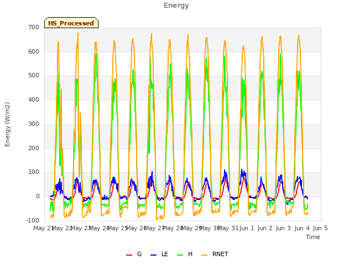Toggle the RNET series in legend
This screenshot has width=354, height=265.
point(215,254)
